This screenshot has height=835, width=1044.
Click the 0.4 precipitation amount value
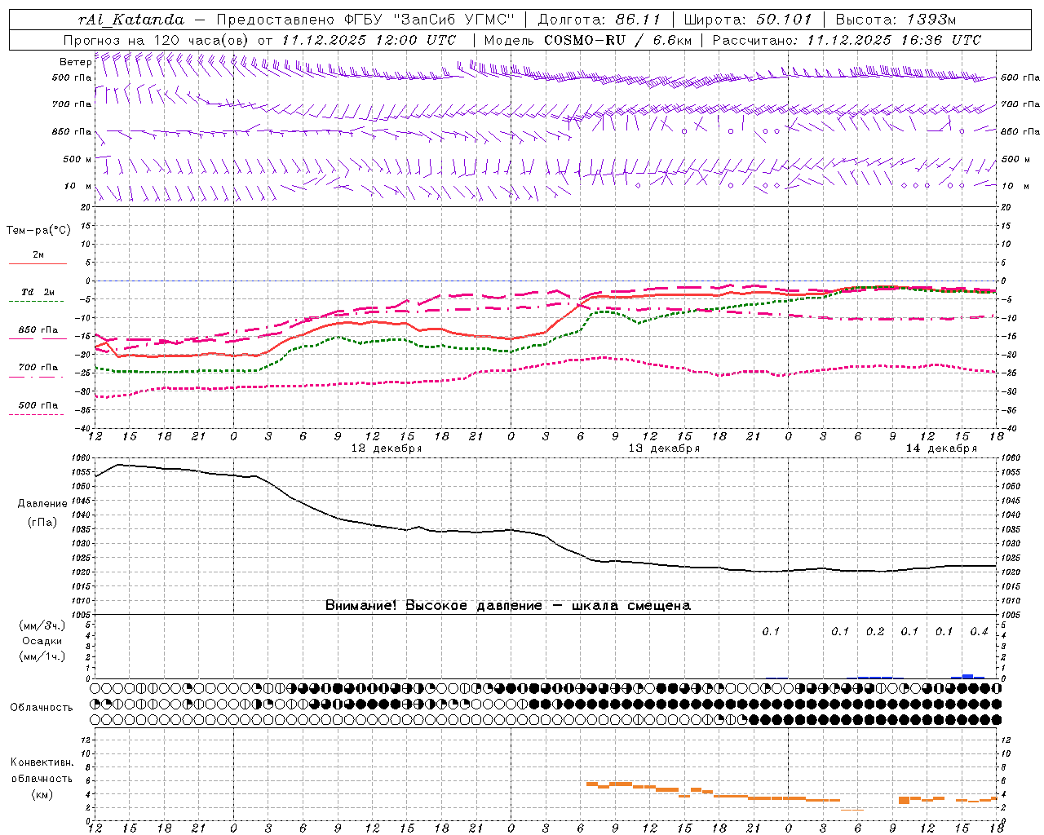tap(979, 631)
